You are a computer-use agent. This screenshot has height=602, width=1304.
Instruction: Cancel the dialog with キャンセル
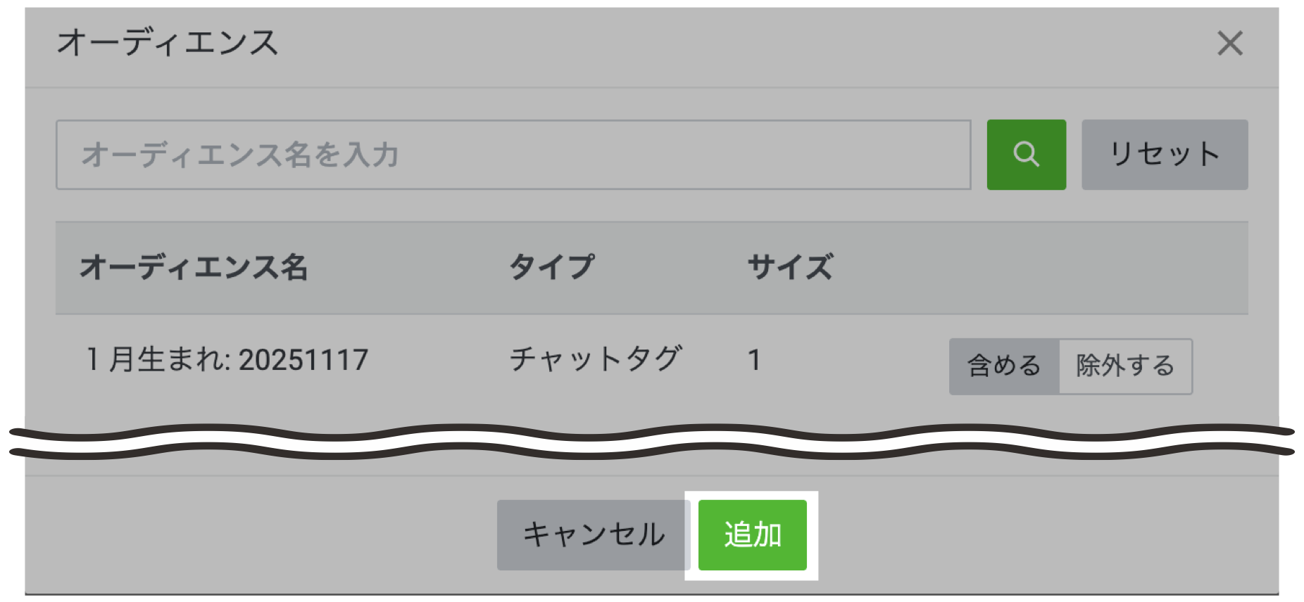tap(594, 533)
